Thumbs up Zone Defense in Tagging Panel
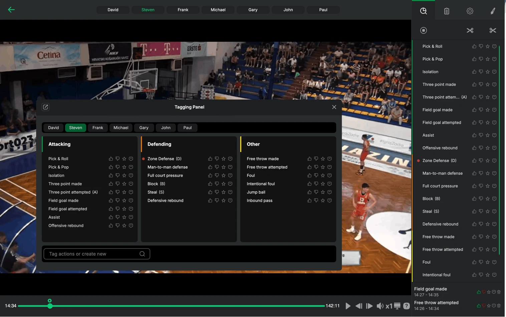506x317 pixels. (x=210, y=159)
